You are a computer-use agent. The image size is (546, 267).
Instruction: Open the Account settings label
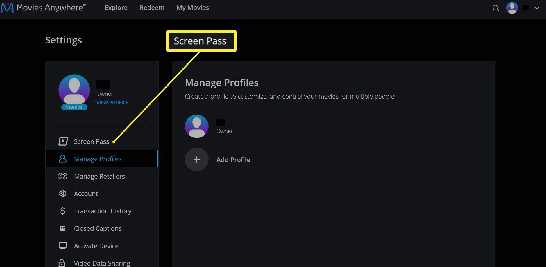pos(86,194)
